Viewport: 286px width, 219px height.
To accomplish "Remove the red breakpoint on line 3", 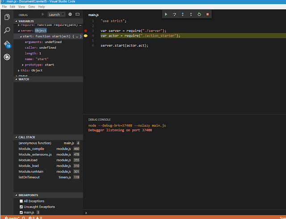I will pos(85,31).
